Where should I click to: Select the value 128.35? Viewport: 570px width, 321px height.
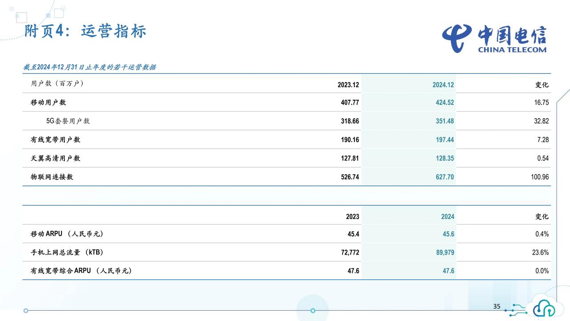pyautogui.click(x=445, y=158)
